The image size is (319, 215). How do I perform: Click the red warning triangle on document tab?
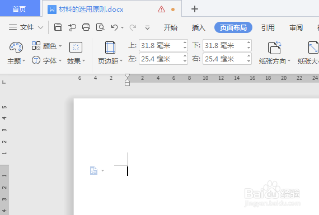coord(162,9)
